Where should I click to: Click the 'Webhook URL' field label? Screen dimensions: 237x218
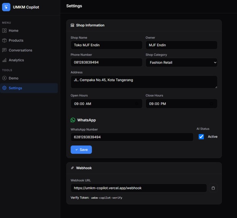point(80,180)
